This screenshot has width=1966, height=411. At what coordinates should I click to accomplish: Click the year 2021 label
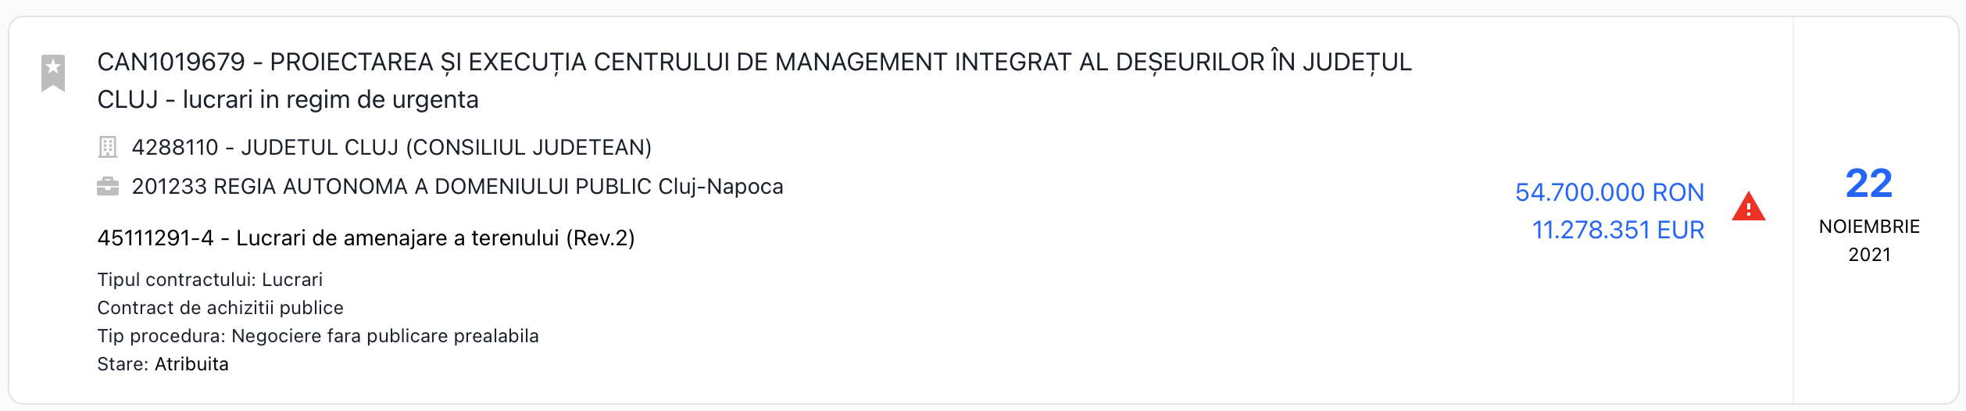click(x=1869, y=255)
